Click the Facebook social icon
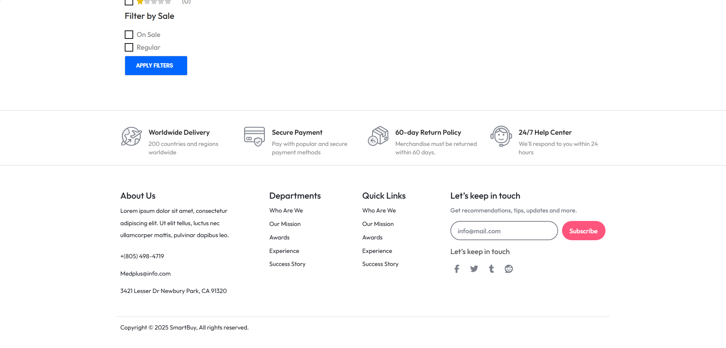 [x=457, y=269]
